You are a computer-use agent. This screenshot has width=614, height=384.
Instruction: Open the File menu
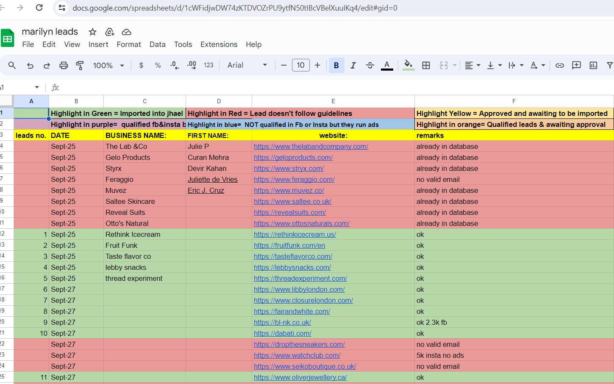point(28,44)
